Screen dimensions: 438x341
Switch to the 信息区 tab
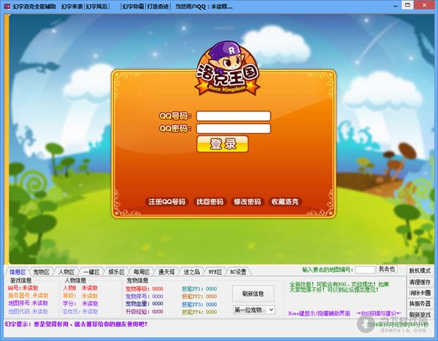18,272
